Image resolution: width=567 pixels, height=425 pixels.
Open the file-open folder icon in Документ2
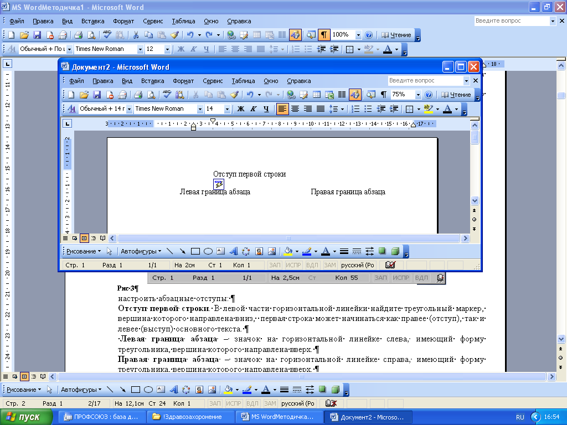point(84,95)
